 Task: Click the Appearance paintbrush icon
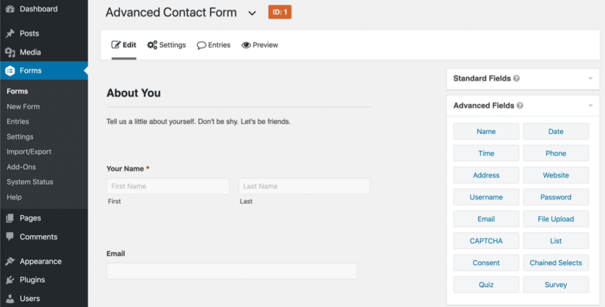click(x=10, y=262)
